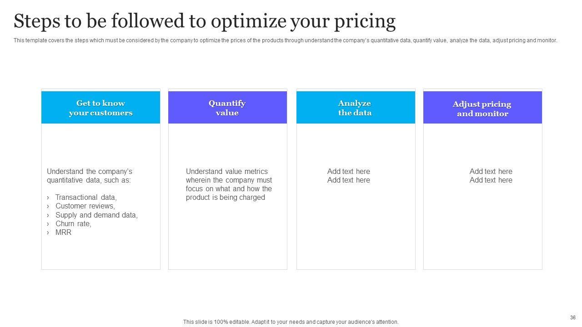Click the slide number 36
This screenshot has width=582, height=327.
click(573, 317)
